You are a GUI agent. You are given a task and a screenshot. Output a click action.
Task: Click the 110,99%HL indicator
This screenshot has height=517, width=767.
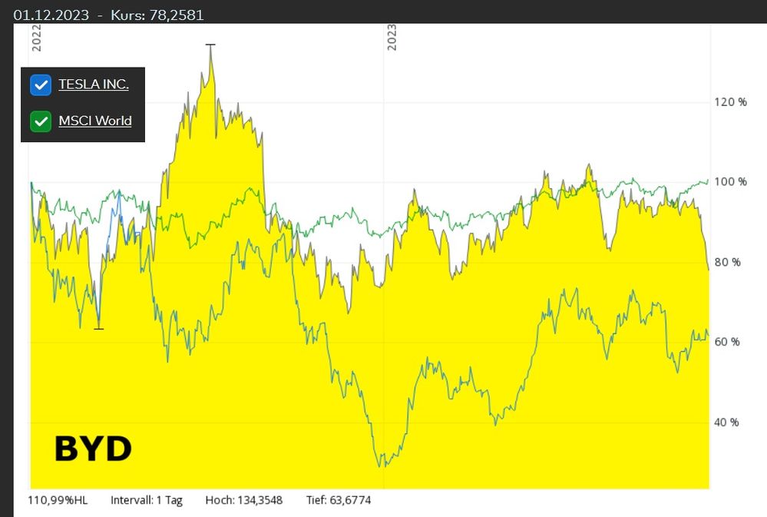click(x=58, y=500)
